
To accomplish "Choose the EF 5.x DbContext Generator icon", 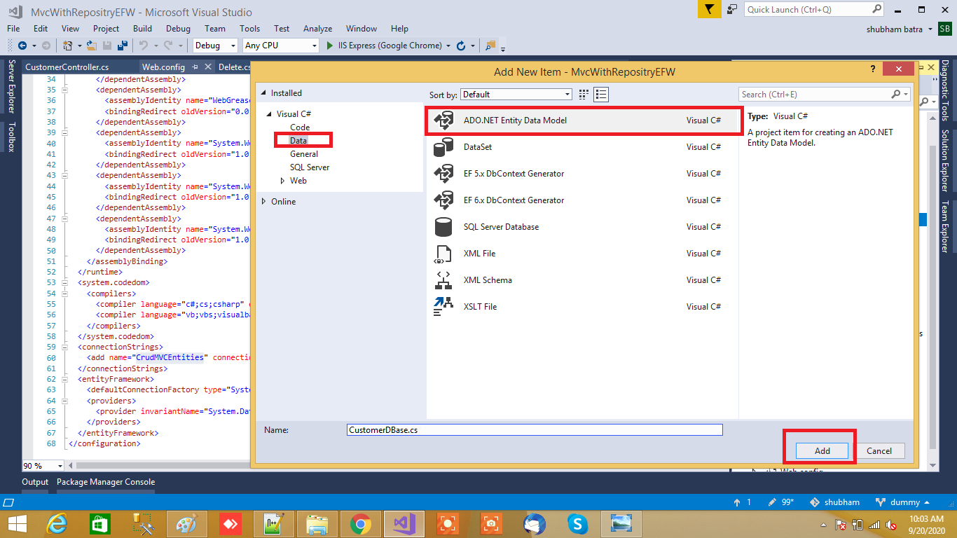I will pyautogui.click(x=443, y=174).
